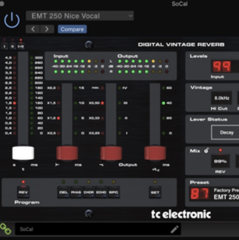This screenshot has height=240, width=239.
Task: Click the IV output scale label
Action: click(x=125, y=88)
